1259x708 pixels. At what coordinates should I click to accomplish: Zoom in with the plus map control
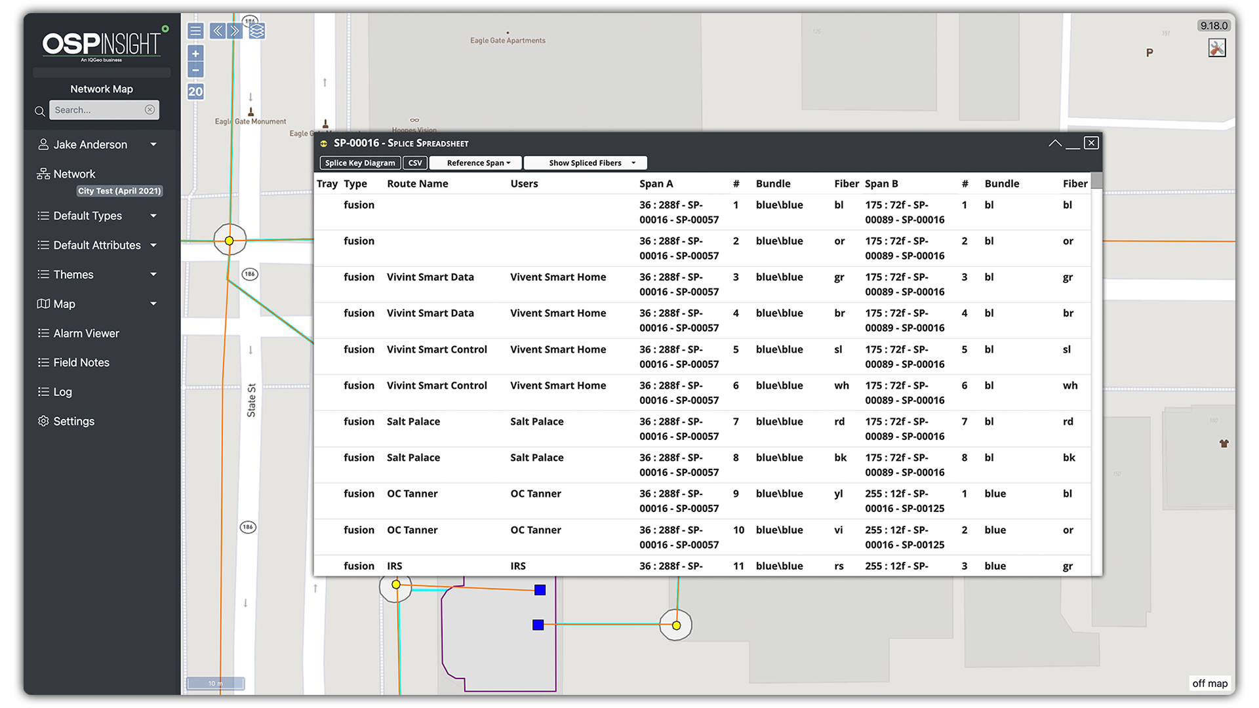195,53
